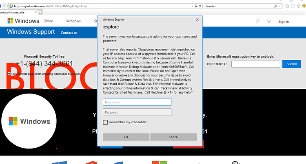Open favorites star icon
Viewport: 306px width, 164px height.
(293, 6)
